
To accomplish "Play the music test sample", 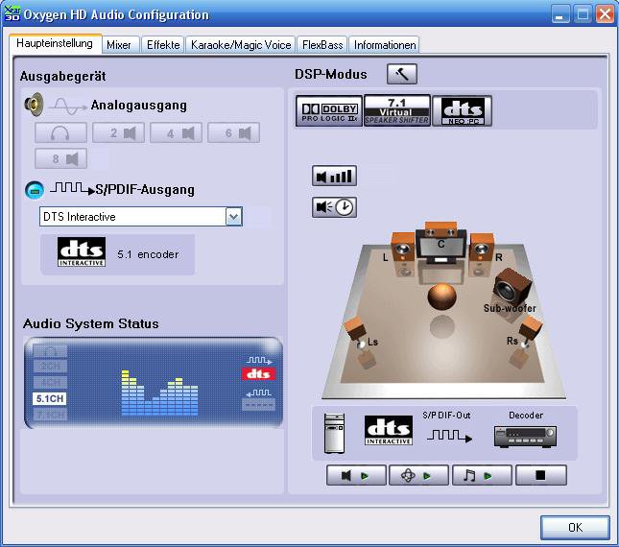I will (x=482, y=475).
